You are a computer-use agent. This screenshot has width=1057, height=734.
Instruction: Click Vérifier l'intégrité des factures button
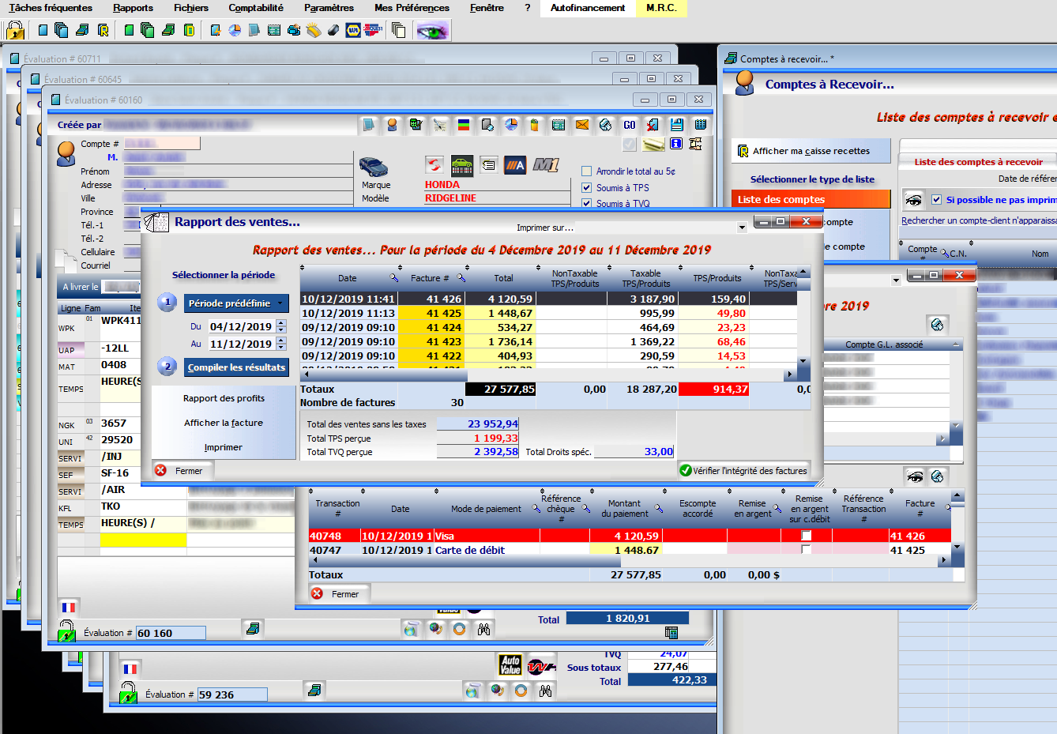coord(743,471)
